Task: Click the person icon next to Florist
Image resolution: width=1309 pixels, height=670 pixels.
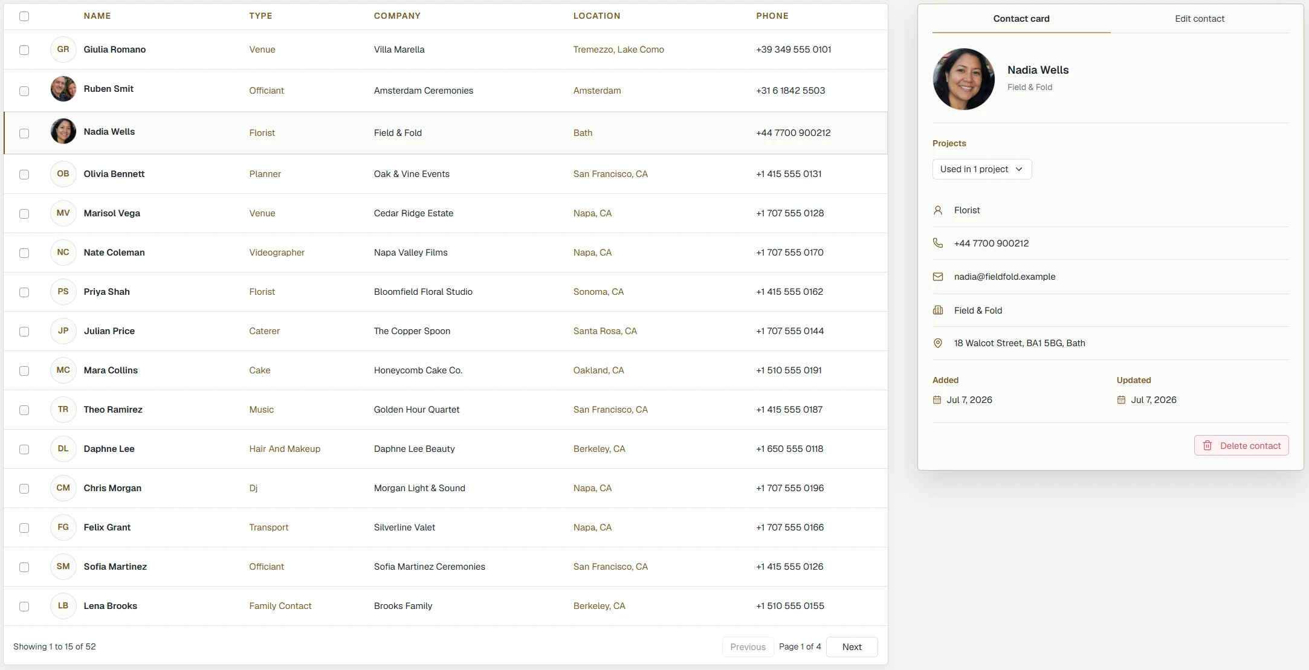Action: click(x=938, y=210)
